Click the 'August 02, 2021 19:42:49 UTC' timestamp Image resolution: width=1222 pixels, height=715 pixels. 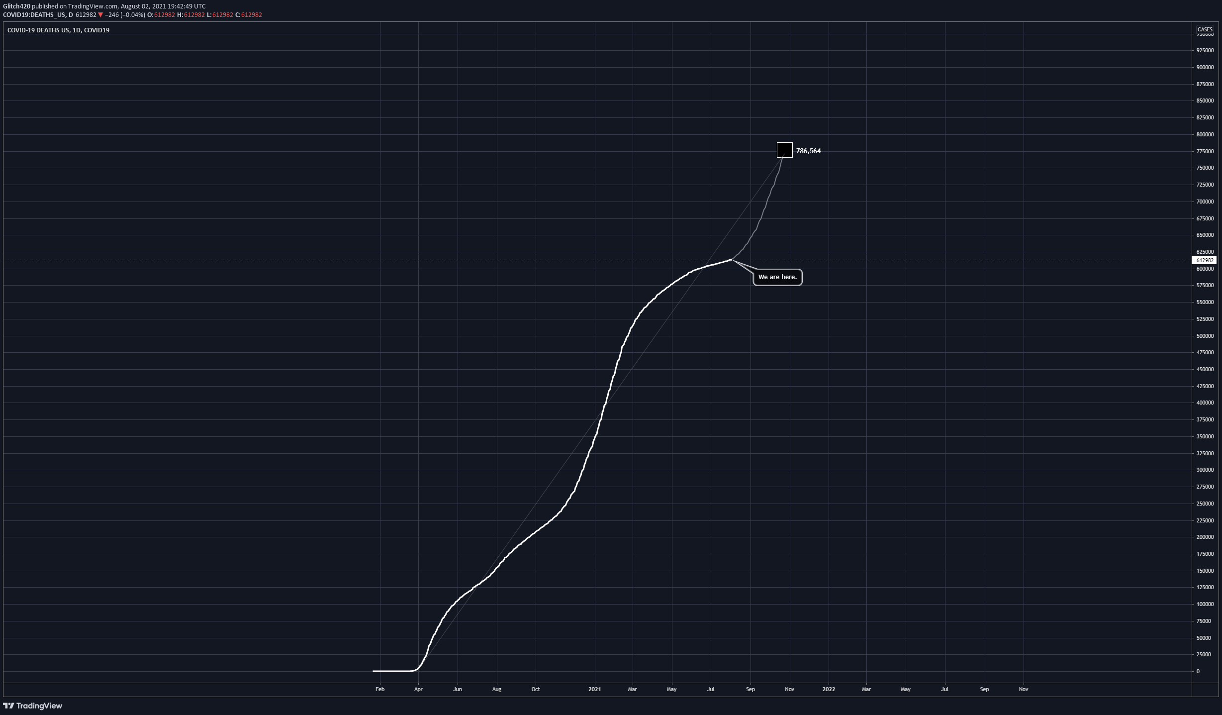tap(163, 6)
